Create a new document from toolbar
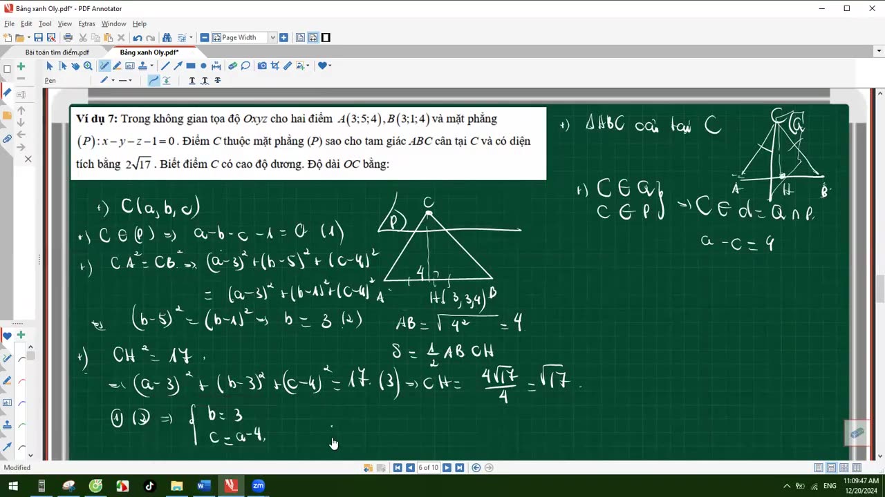The height and width of the screenshot is (497, 885). click(8, 37)
